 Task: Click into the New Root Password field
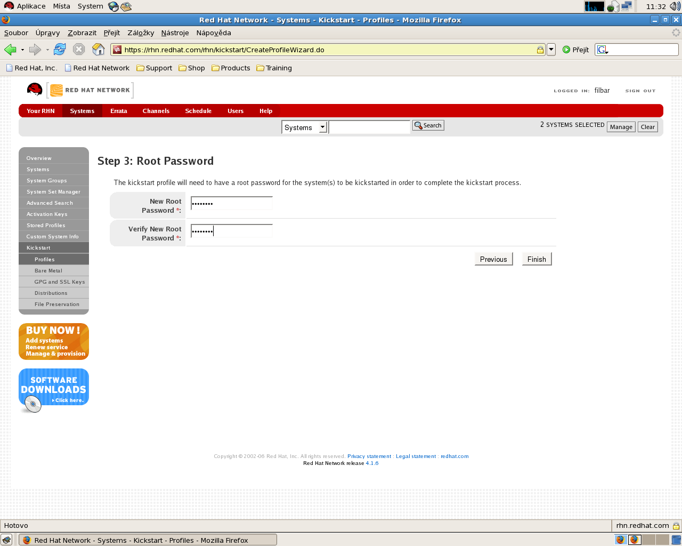click(x=231, y=203)
